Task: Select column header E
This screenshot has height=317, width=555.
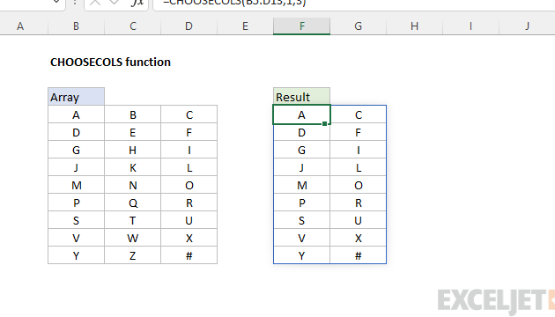Action: [245, 26]
